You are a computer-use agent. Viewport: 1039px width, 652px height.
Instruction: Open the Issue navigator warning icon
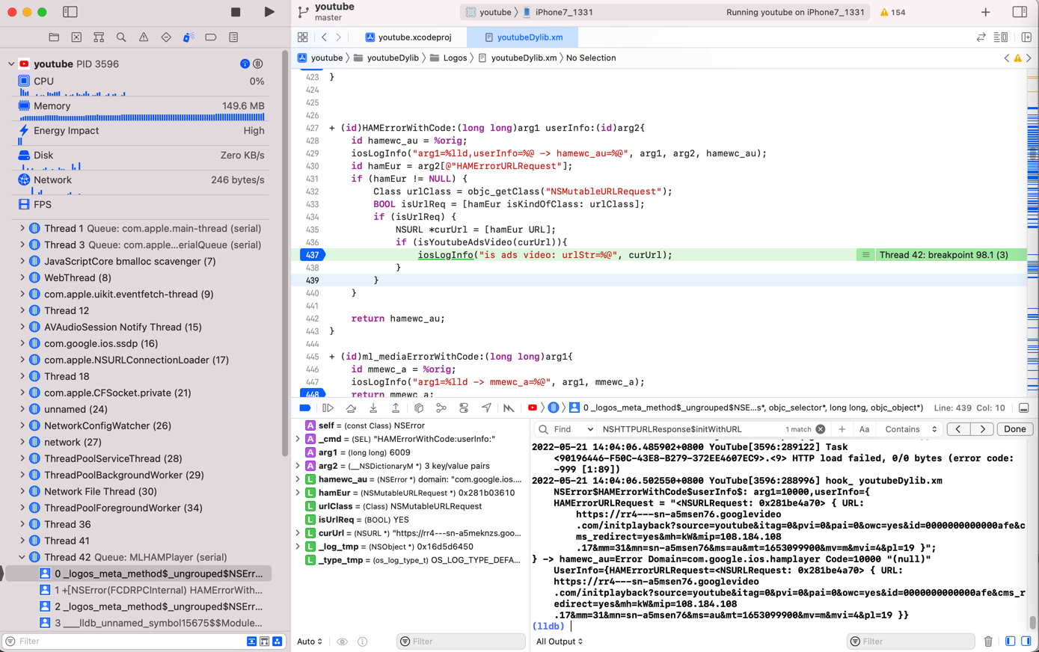pyautogui.click(x=144, y=37)
